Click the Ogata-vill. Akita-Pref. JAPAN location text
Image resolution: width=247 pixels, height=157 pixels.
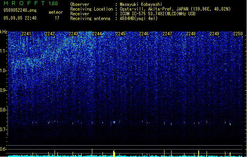[x=175, y=9]
